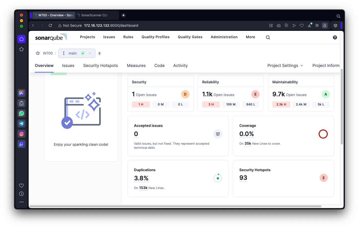The width and height of the screenshot is (359, 228).
Task: Open the downloads icon in toolbar
Action: tap(309, 25)
